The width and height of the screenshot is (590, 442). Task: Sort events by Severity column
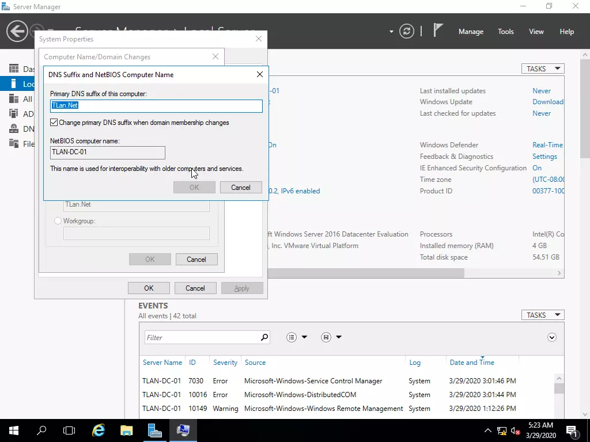tap(225, 363)
